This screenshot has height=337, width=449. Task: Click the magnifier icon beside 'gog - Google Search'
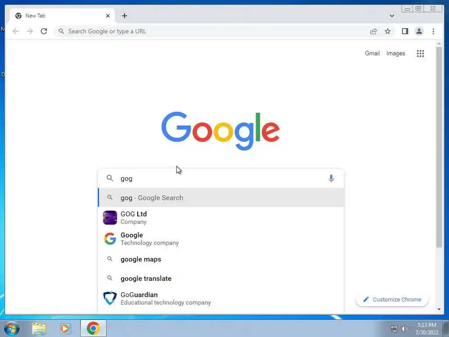110,197
